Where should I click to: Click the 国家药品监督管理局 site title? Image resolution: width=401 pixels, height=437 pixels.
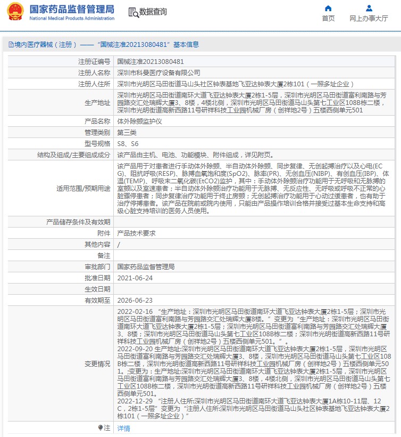tap(72, 9)
